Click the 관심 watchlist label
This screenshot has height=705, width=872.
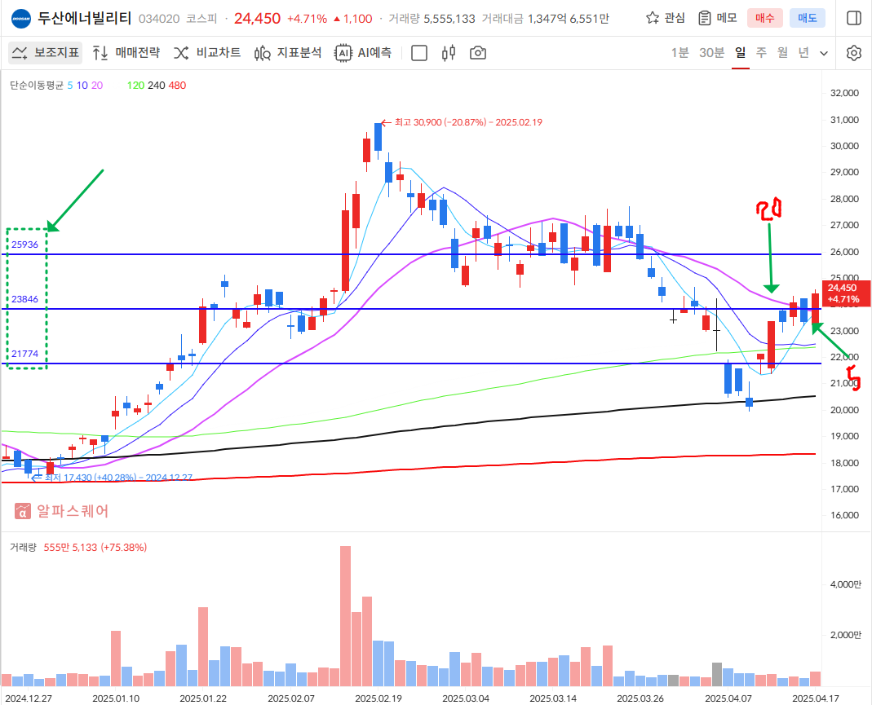point(675,18)
